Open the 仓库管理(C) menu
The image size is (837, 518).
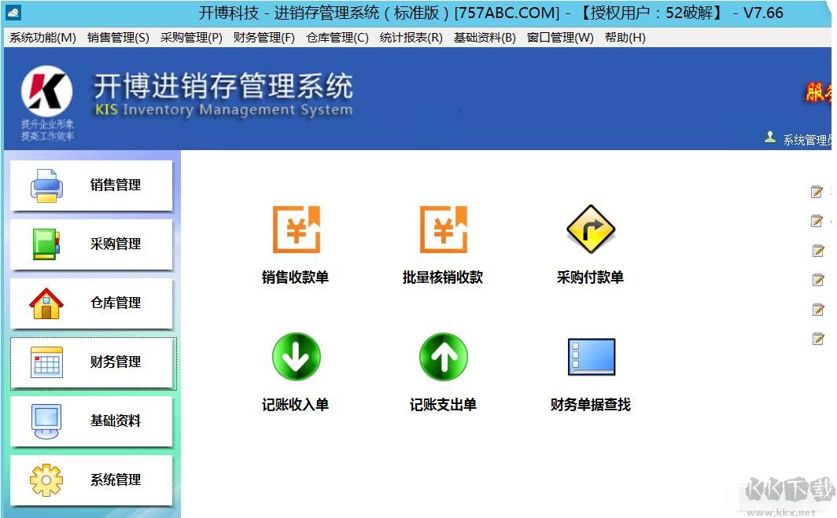click(x=337, y=38)
